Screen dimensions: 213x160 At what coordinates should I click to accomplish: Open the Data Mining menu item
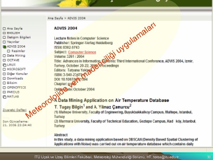[16, 55]
